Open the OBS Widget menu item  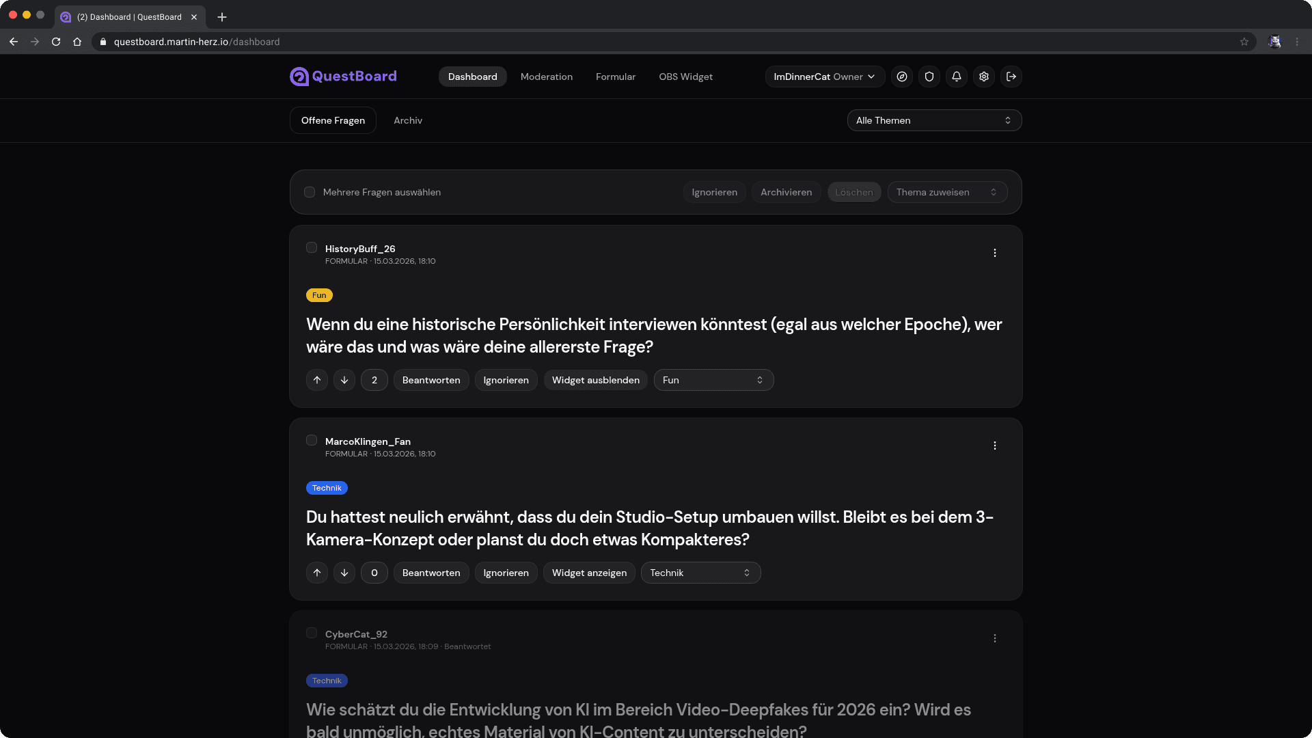[x=685, y=77]
